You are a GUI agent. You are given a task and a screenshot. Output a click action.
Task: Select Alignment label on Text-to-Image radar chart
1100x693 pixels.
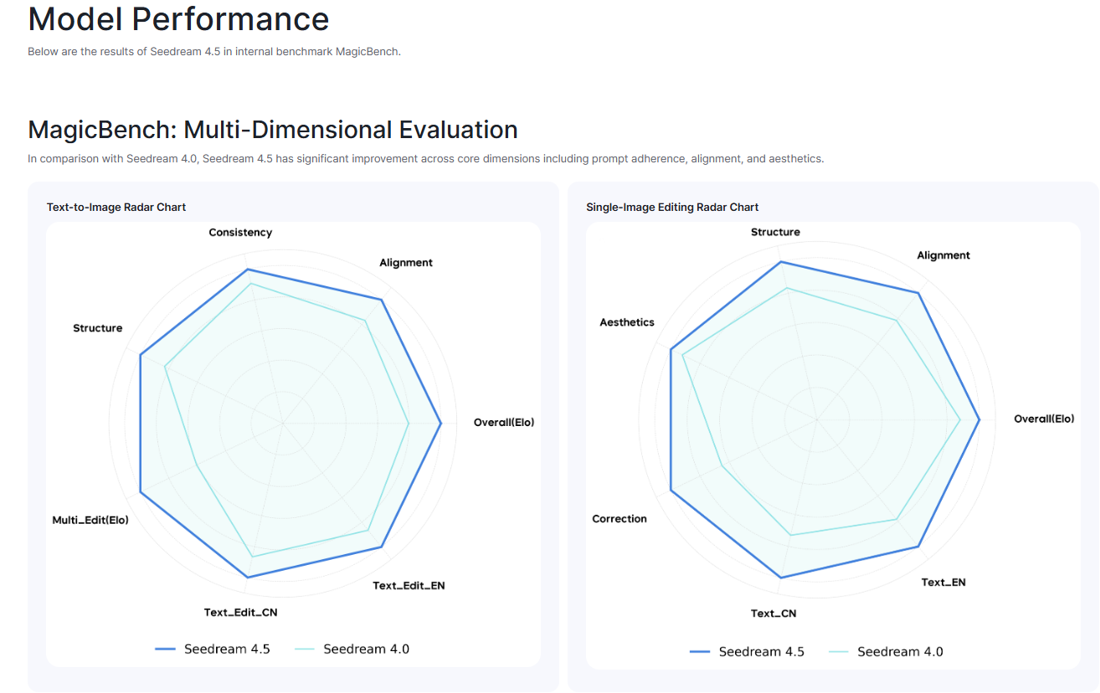pyautogui.click(x=406, y=263)
